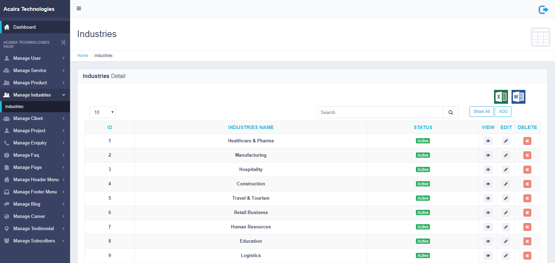View the Construction row with eye icon

point(488,184)
